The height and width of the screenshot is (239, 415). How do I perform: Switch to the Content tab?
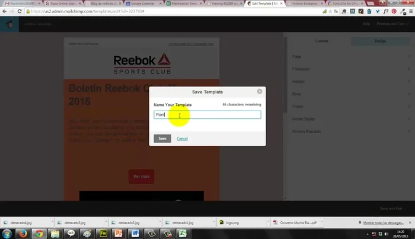click(321, 41)
